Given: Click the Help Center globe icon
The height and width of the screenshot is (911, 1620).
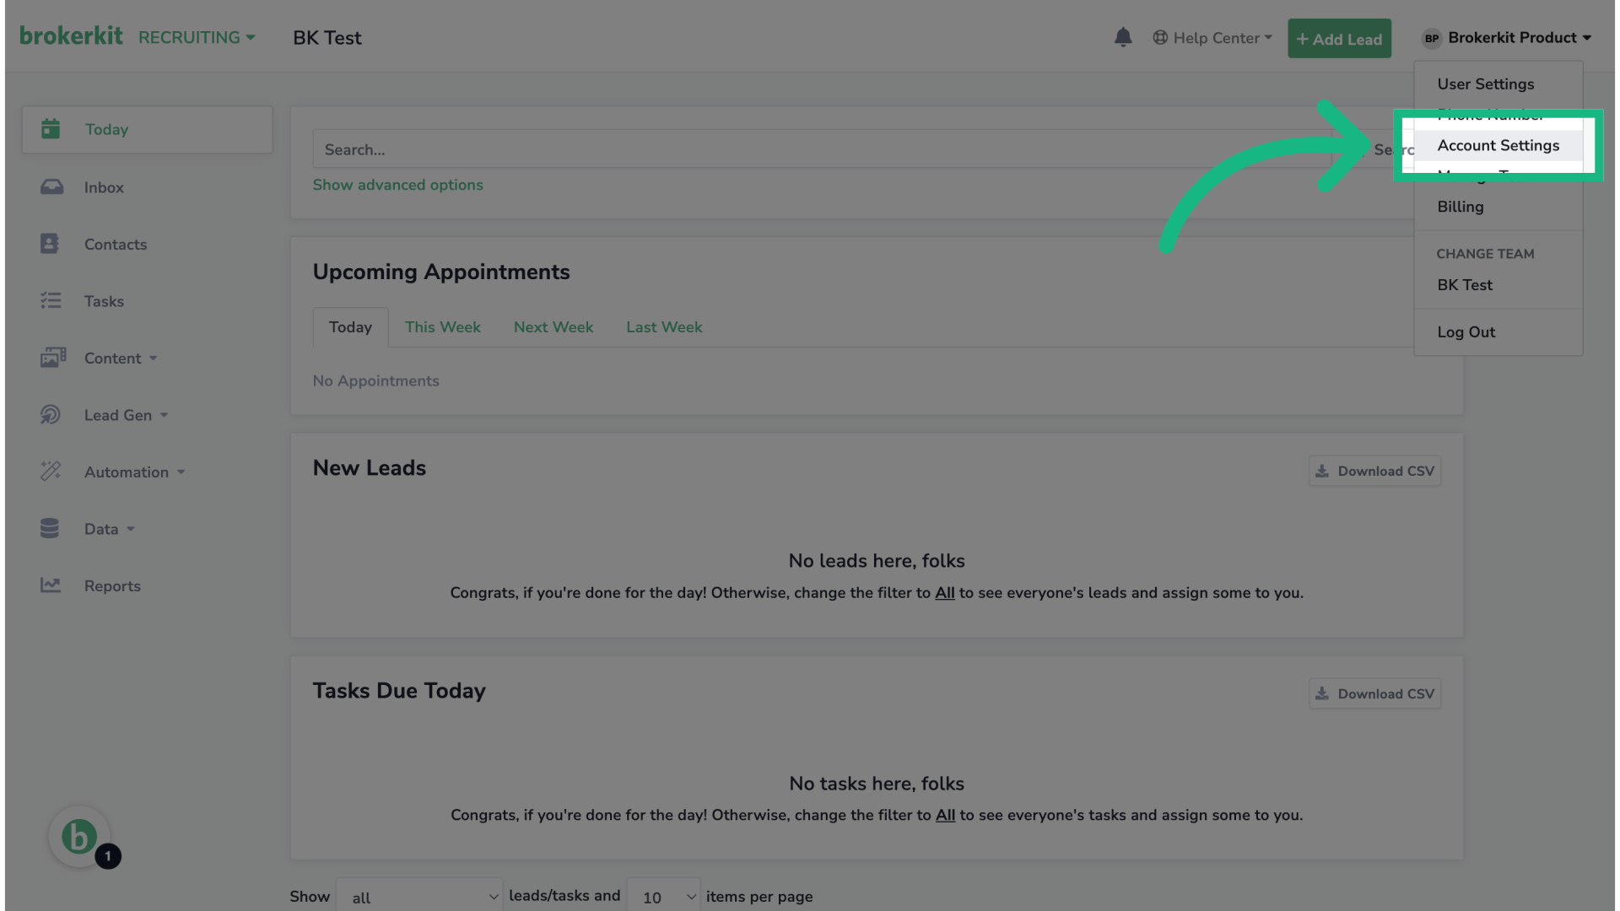Looking at the screenshot, I should coord(1160,38).
